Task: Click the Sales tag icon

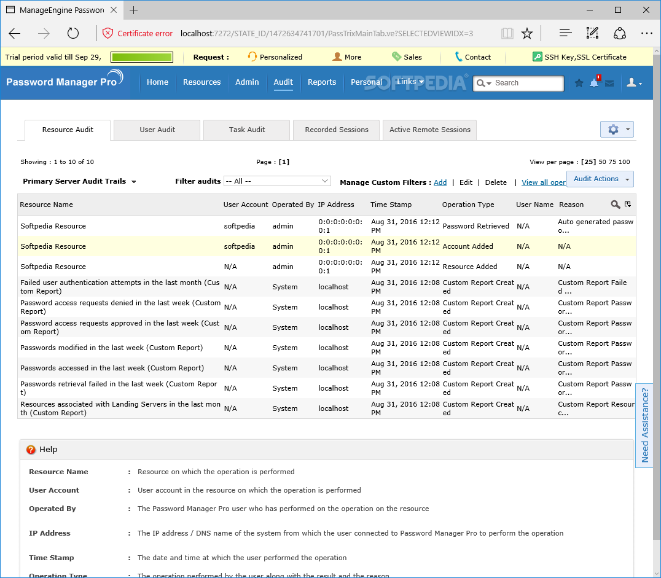Action: [396, 57]
